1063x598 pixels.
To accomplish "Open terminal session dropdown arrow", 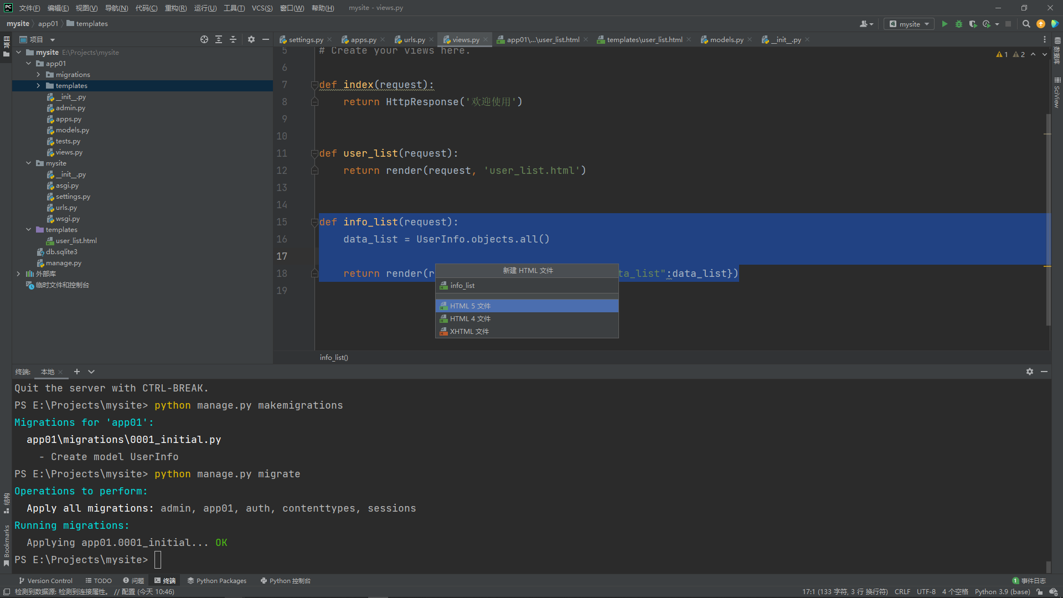I will pyautogui.click(x=91, y=372).
